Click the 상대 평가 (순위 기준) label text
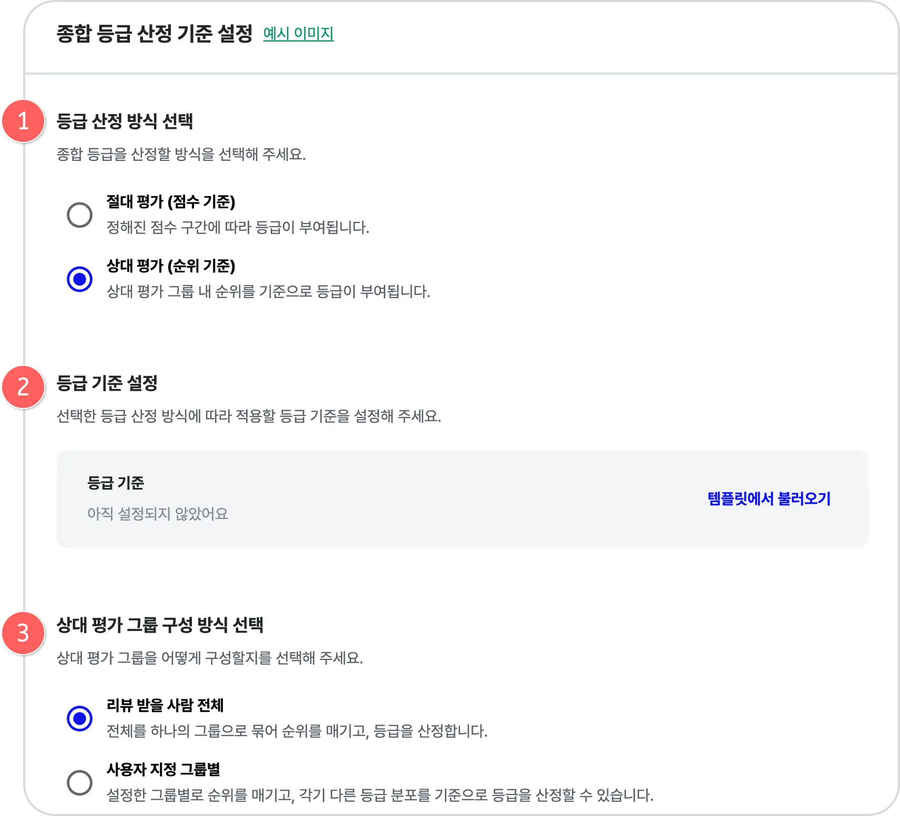 click(171, 266)
